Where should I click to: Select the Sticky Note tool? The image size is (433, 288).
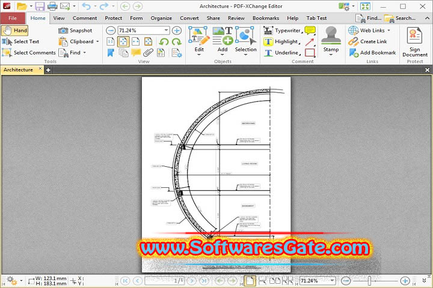[310, 30]
